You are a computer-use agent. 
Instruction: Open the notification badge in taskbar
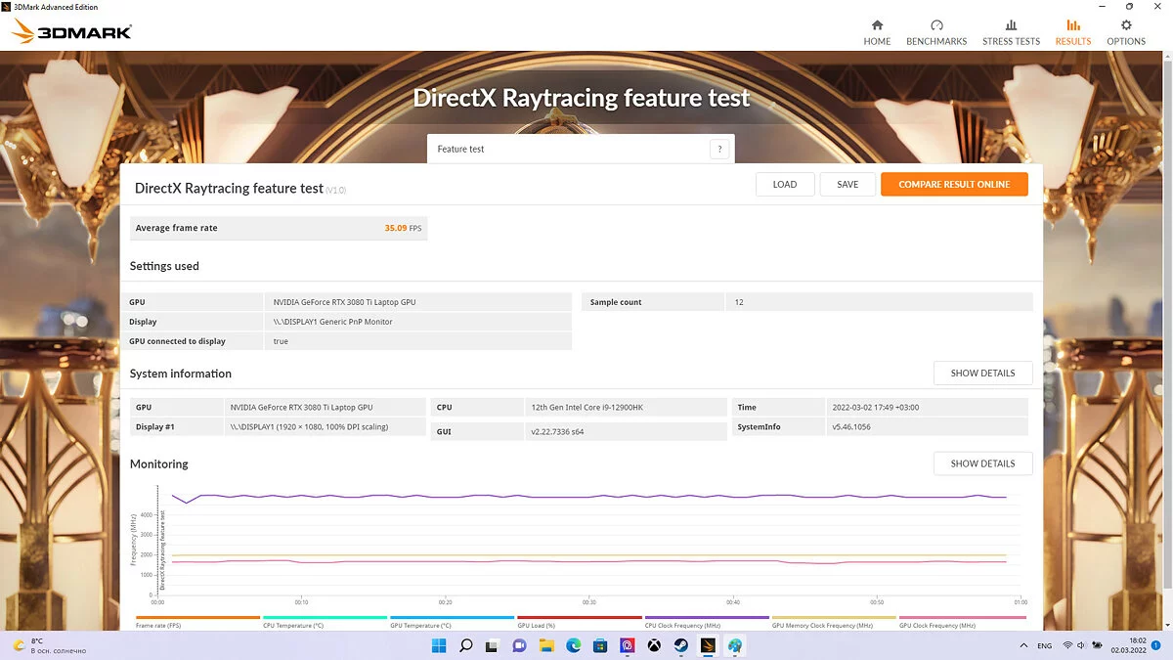pos(1157,645)
